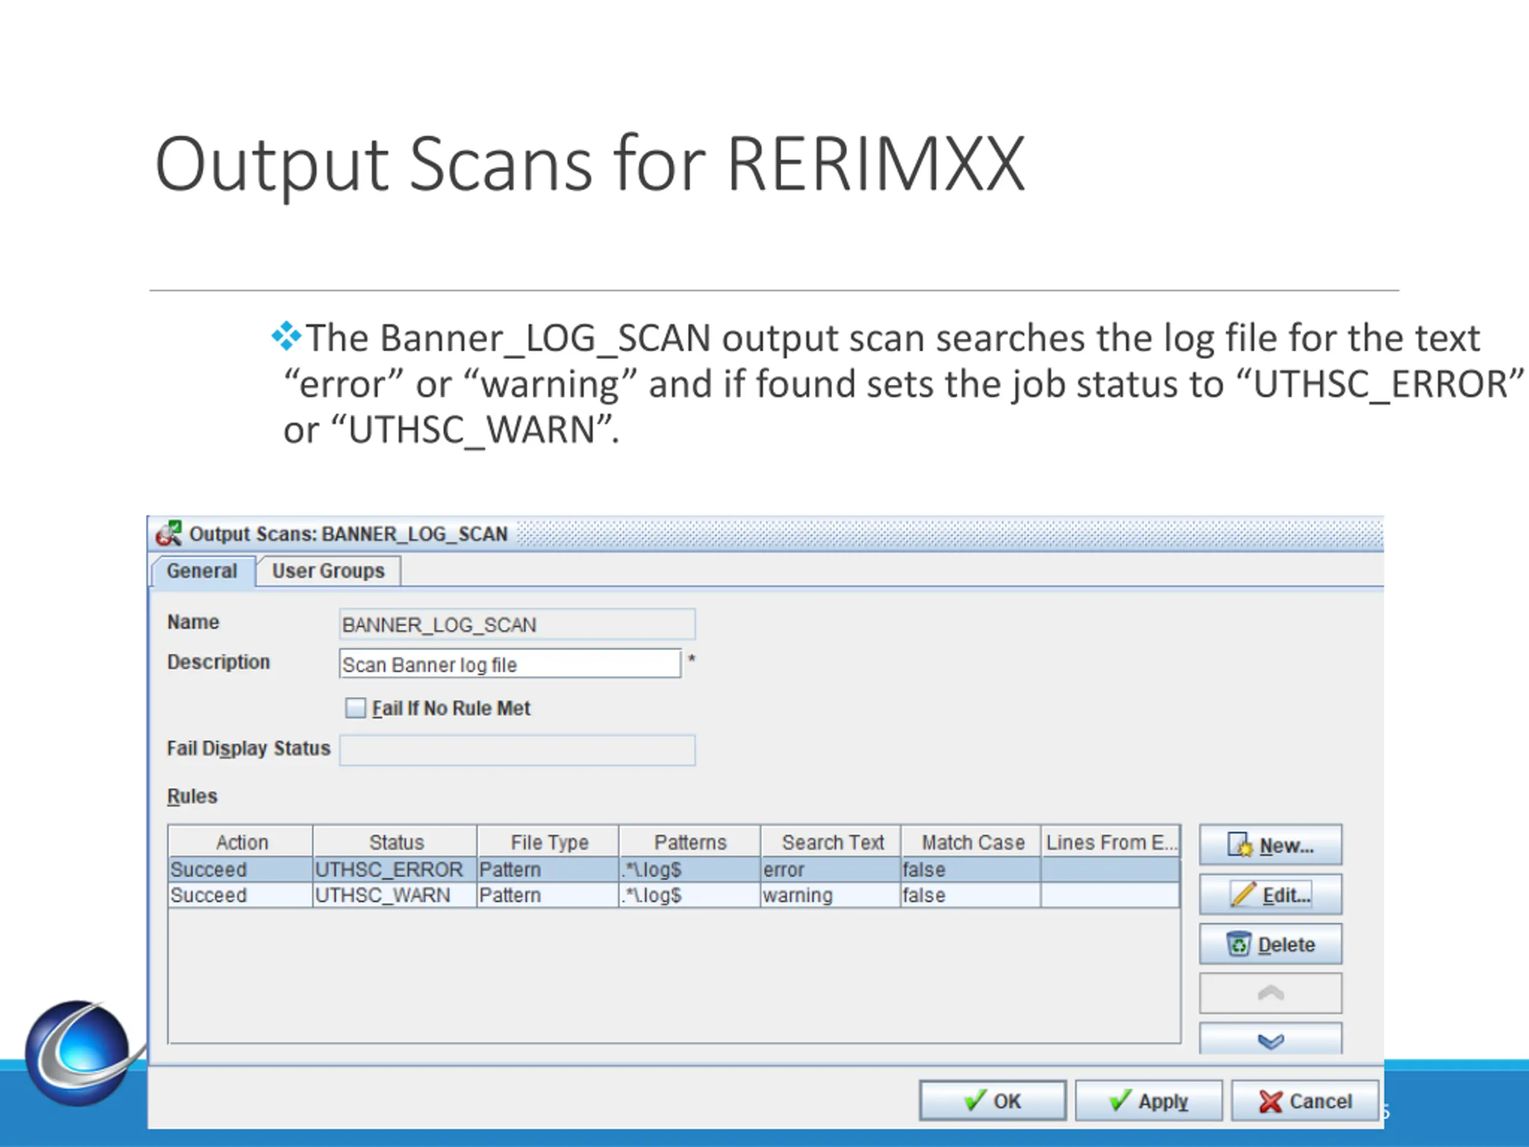
Task: Click the Name field BANNER_LOG_SCAN
Action: (517, 624)
